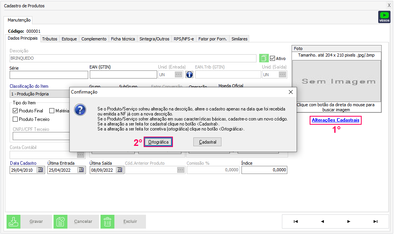The width and height of the screenshot is (394, 234).
Task: Enable the Produto Terceiro checkbox
Action: tap(16, 119)
